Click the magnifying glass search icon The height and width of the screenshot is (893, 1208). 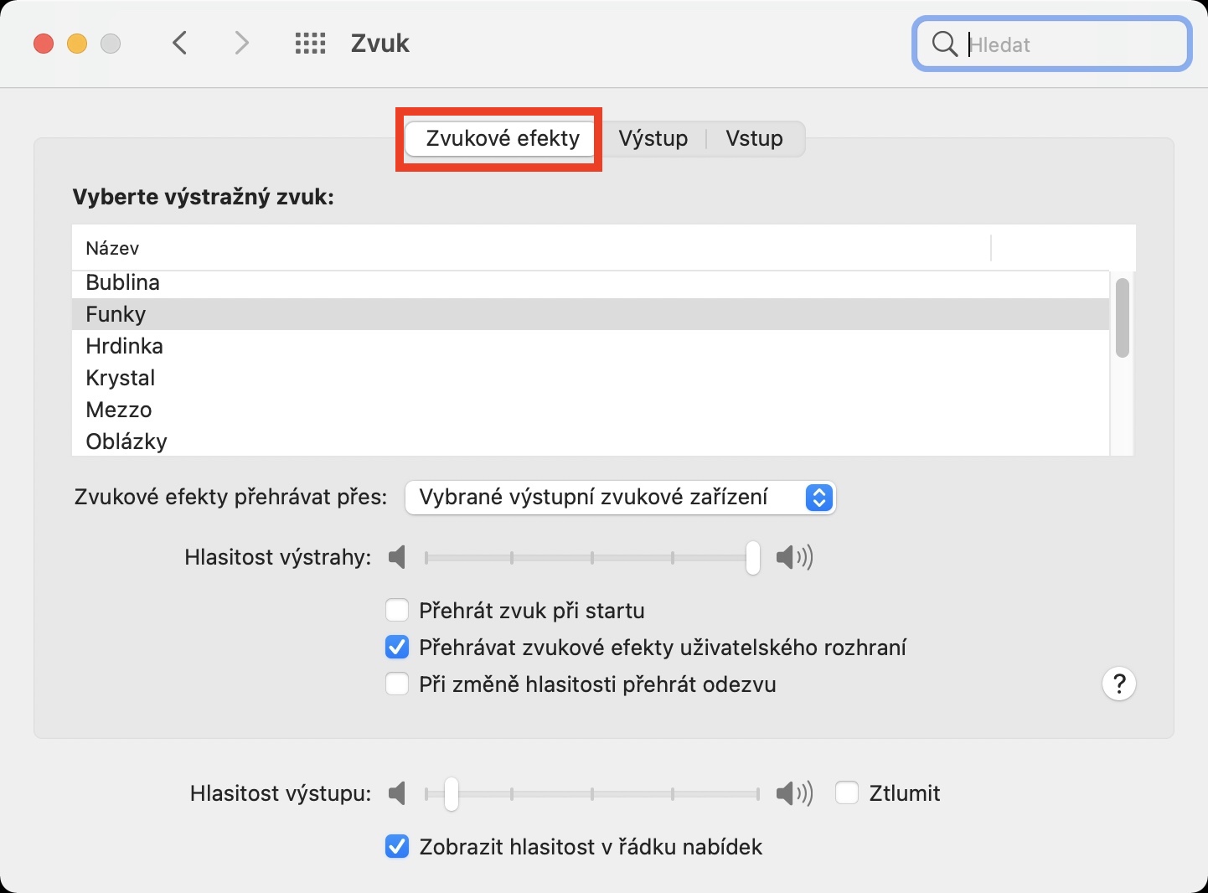944,44
